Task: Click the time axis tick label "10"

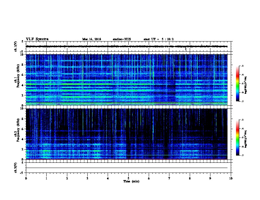Action: [231, 178]
